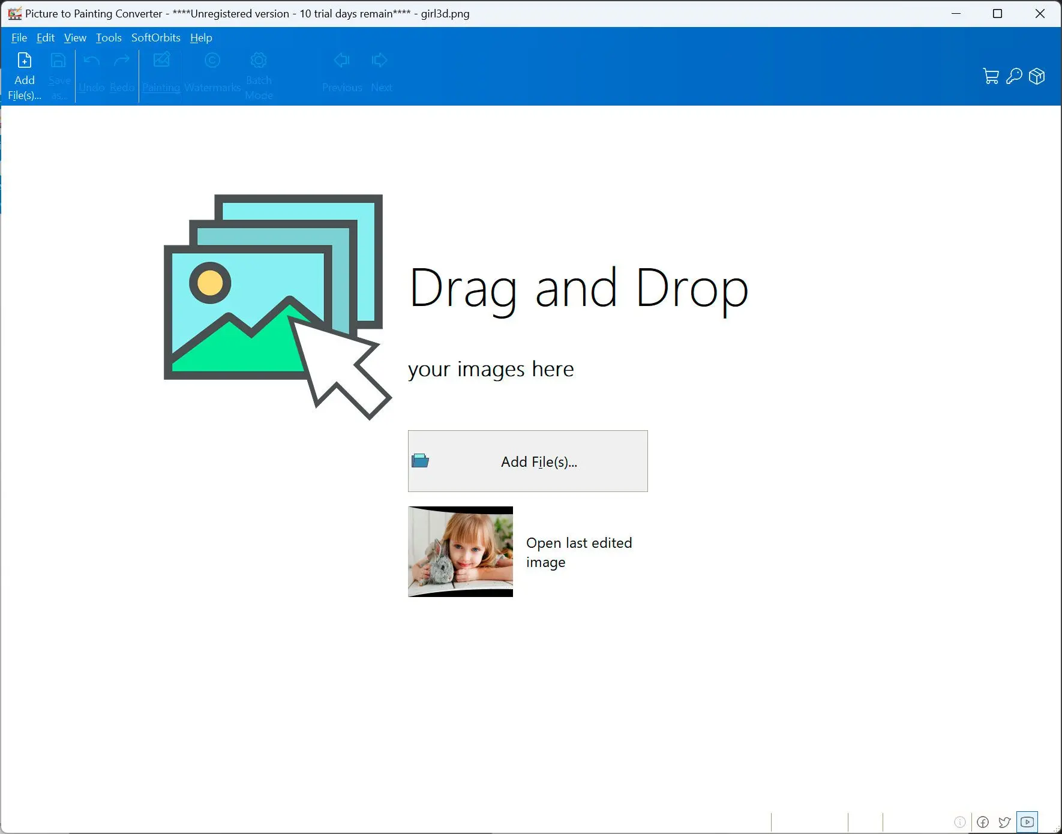The image size is (1062, 834).
Task: Click Open last edited image text
Action: pyautogui.click(x=579, y=552)
